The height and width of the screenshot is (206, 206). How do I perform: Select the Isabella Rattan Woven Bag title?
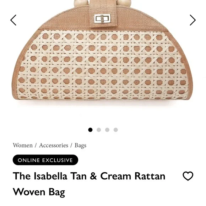pos(89,184)
